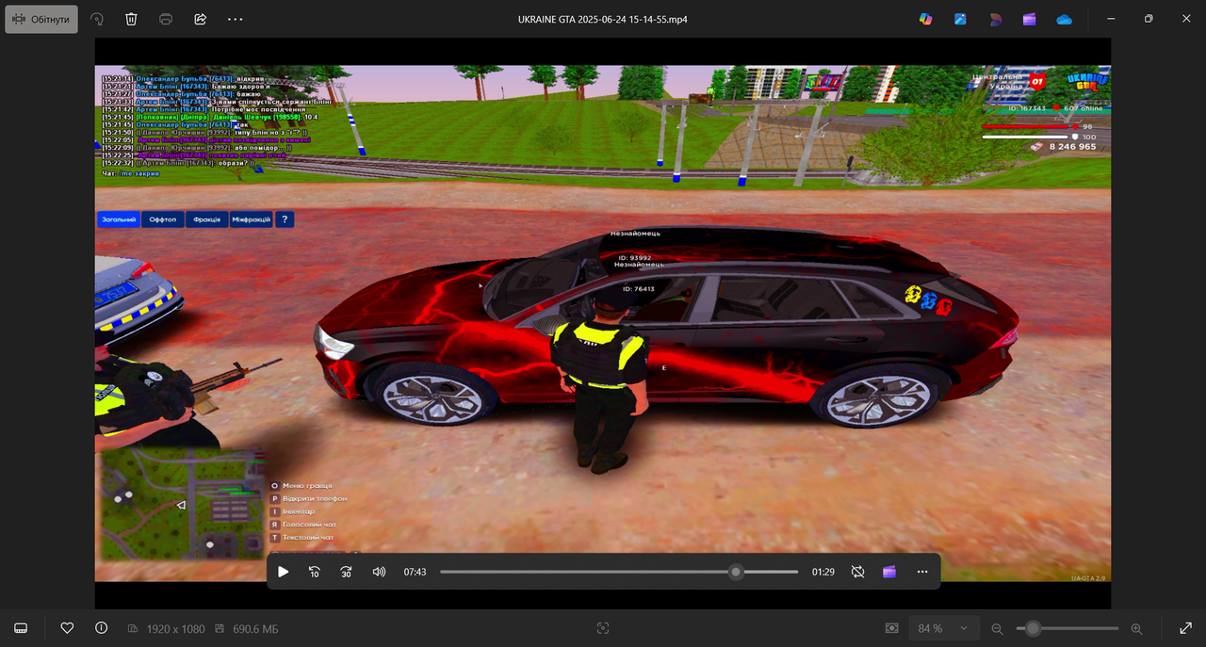Click the 1920 x 1080 resolution text

click(x=175, y=628)
